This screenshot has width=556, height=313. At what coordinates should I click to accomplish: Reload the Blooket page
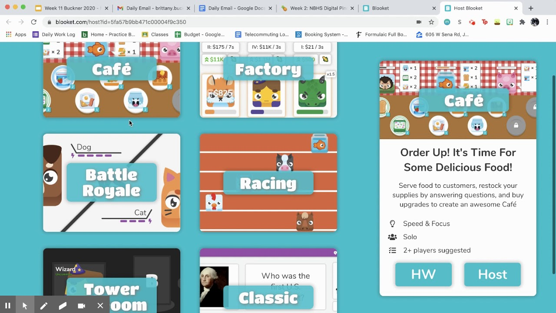[x=34, y=22]
